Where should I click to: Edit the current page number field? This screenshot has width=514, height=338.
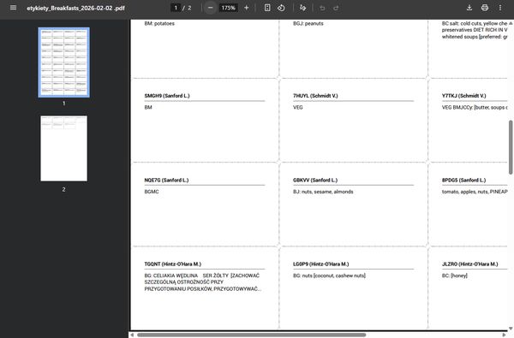tap(176, 8)
